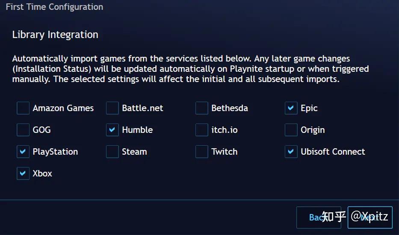
Task: Enable the Steam checkbox
Action: tap(112, 152)
